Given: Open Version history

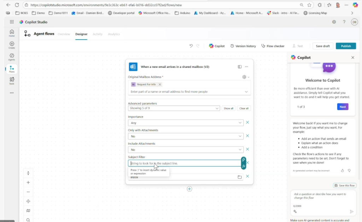Looking at the screenshot, I should (243, 46).
